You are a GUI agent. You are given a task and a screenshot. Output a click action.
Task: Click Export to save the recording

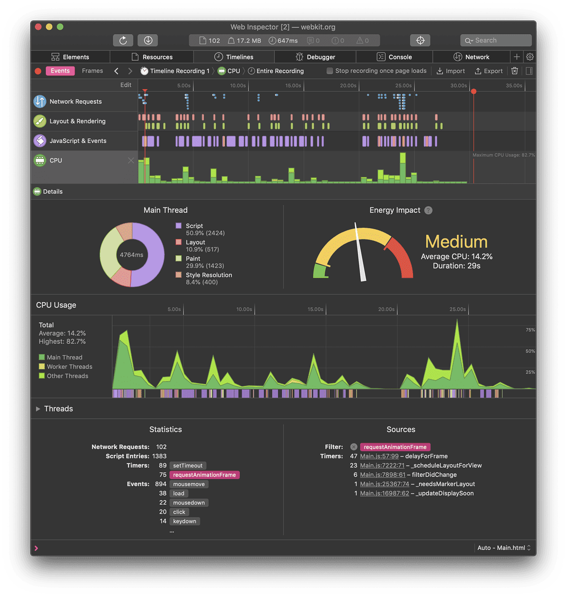pyautogui.click(x=489, y=71)
